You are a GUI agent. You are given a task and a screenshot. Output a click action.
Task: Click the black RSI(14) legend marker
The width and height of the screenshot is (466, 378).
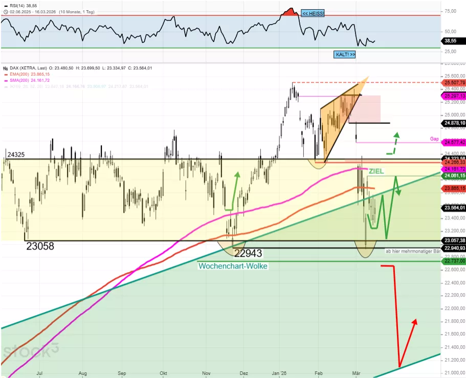(5, 5)
